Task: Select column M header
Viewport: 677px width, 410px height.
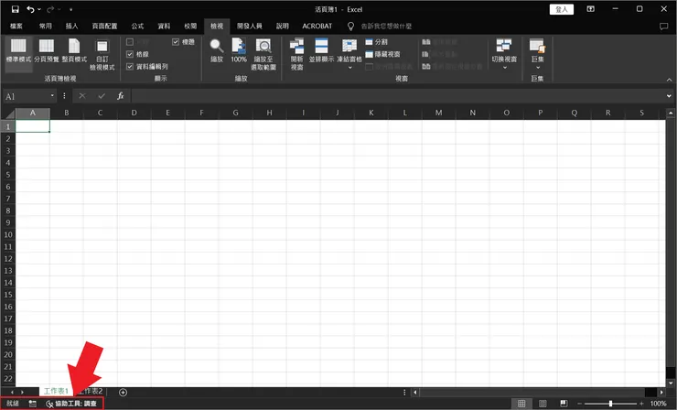Action: point(438,113)
